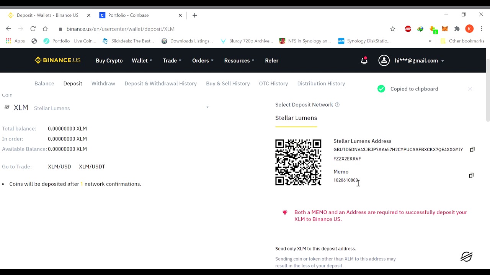Open the Bluray 720p Archive bookmark
The height and width of the screenshot is (275, 490).
pos(247,41)
